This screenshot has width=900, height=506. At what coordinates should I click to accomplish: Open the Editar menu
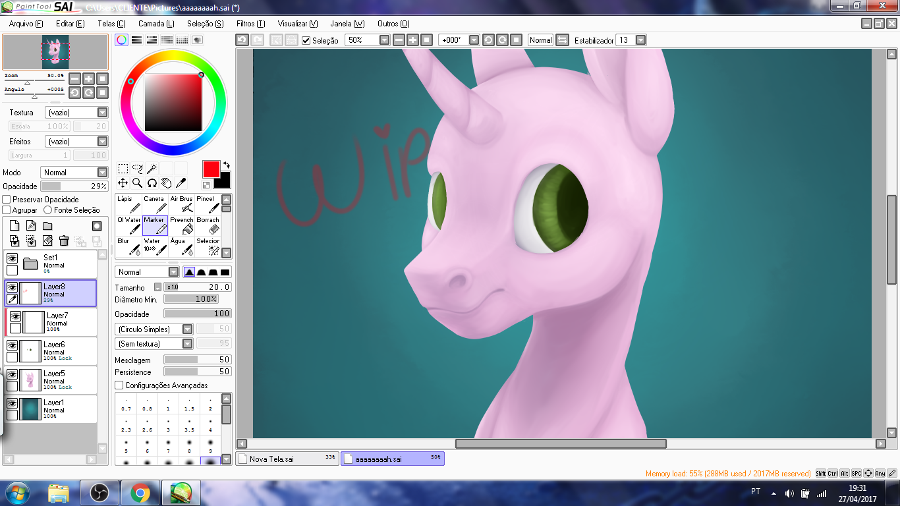coord(70,24)
